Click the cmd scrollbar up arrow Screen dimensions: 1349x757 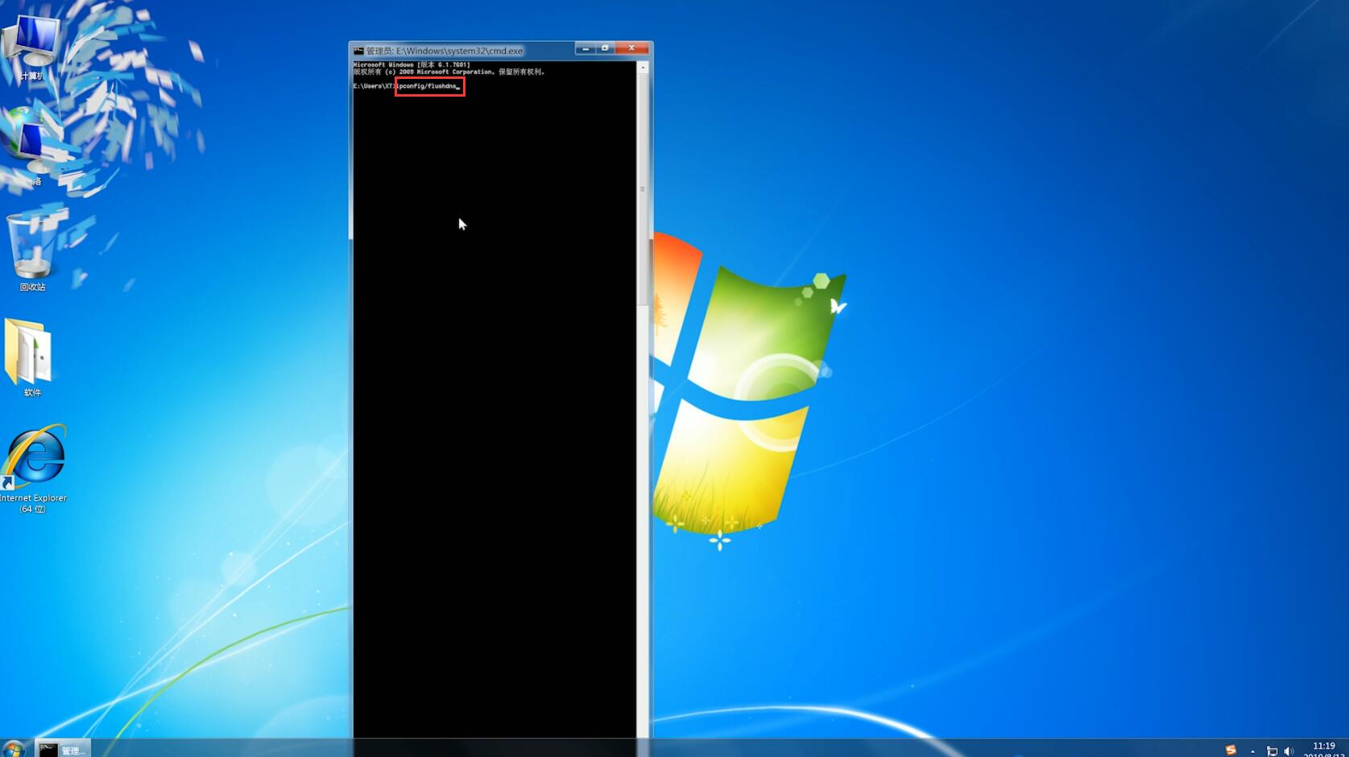click(643, 68)
